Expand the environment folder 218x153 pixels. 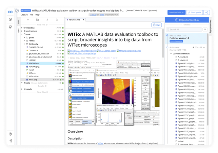pyautogui.click(x=22, y=31)
